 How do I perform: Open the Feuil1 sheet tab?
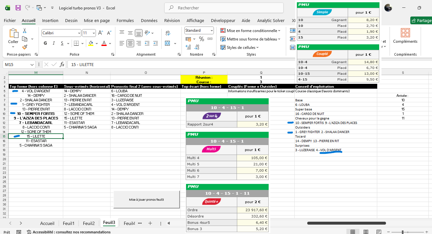tap(69, 223)
